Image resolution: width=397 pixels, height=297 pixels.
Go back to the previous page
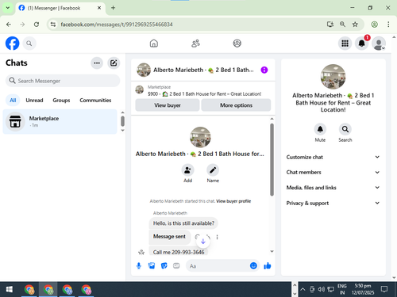[x=9, y=25]
